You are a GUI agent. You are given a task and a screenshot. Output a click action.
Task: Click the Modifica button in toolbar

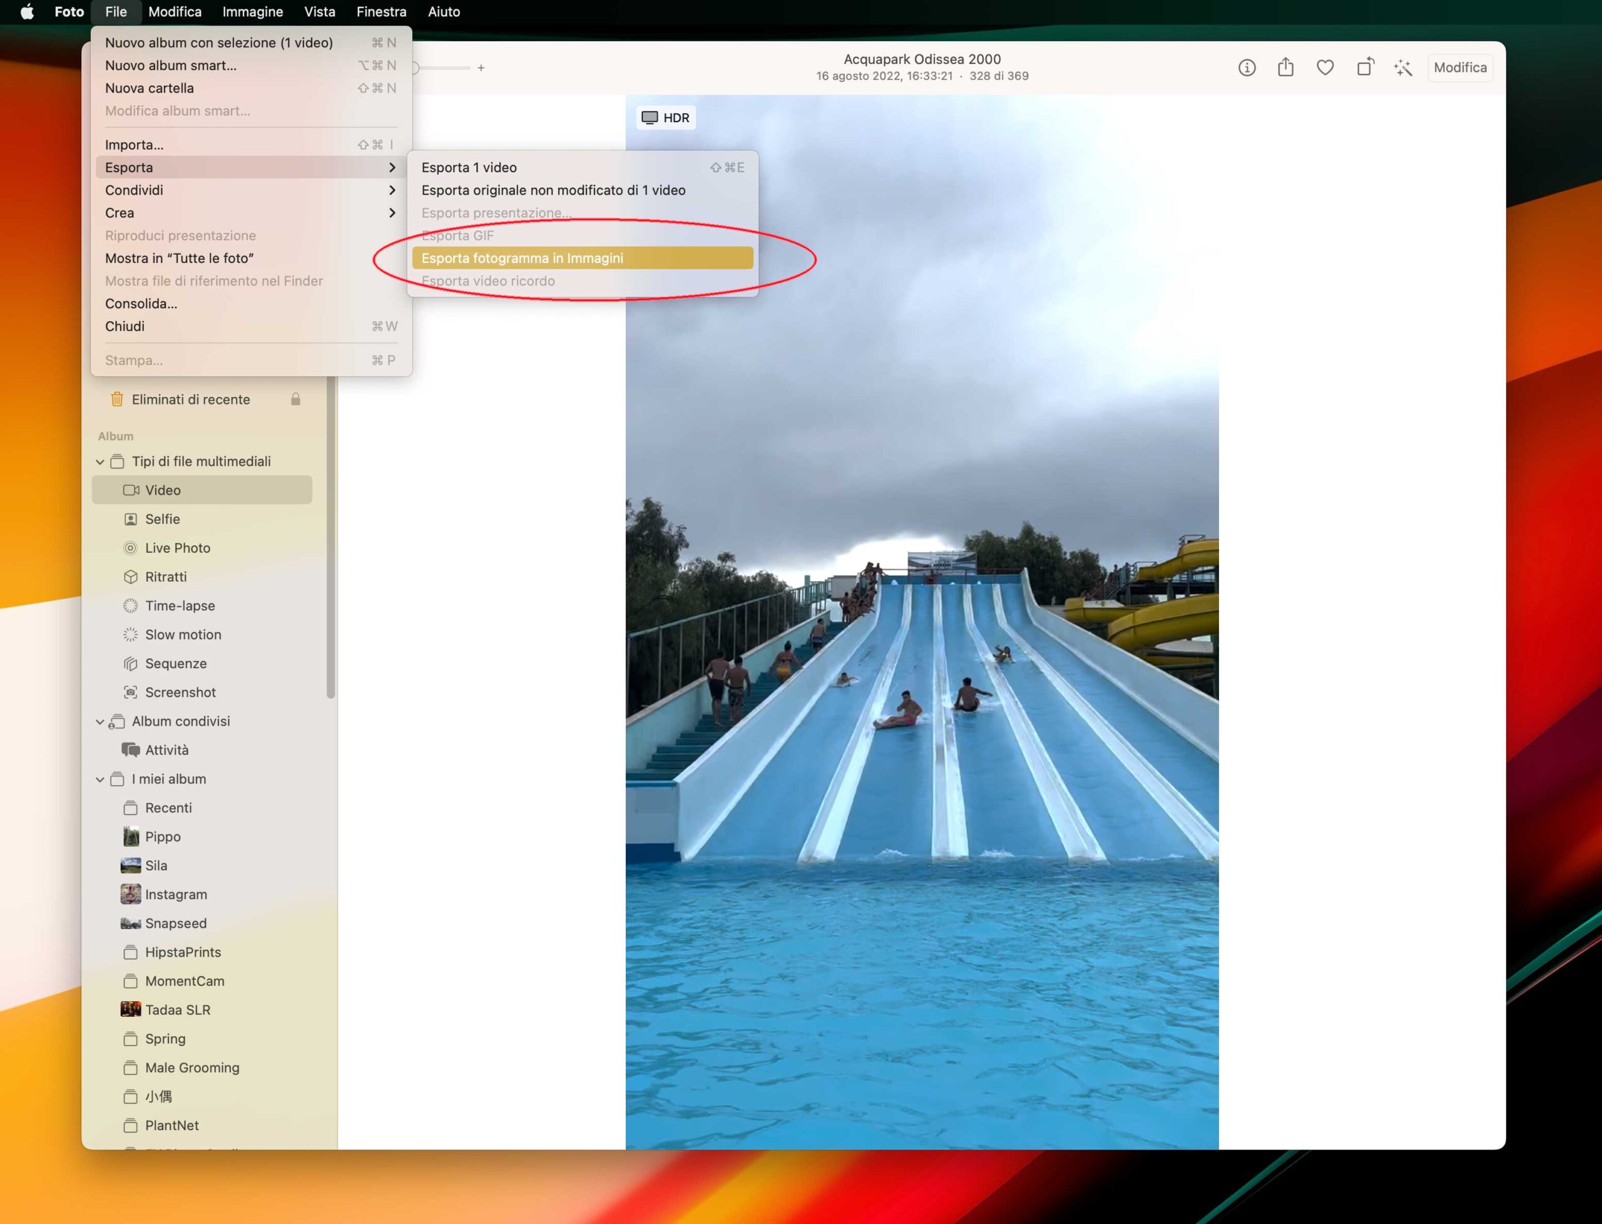1460,68
